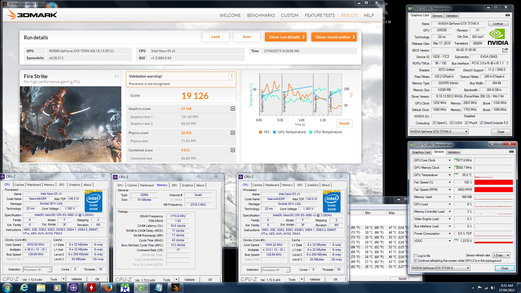
Task: Open the GPU Temperature sensor dropdown
Action: 449,175
